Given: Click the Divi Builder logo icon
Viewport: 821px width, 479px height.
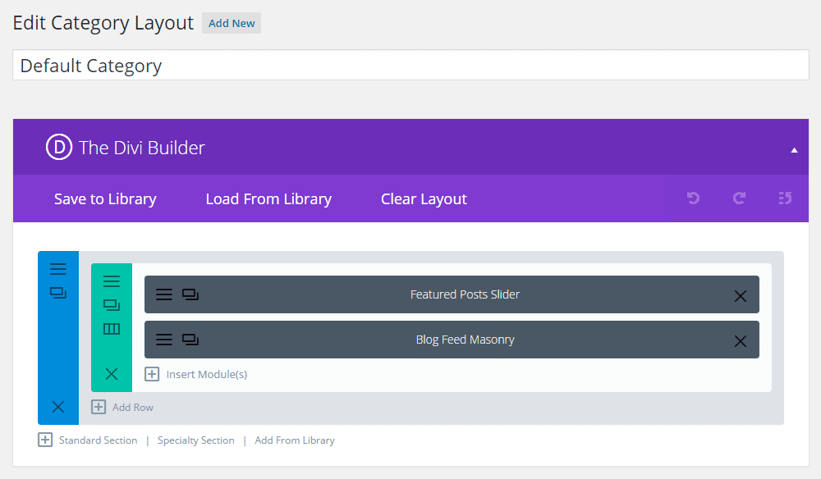Looking at the screenshot, I should tap(59, 147).
